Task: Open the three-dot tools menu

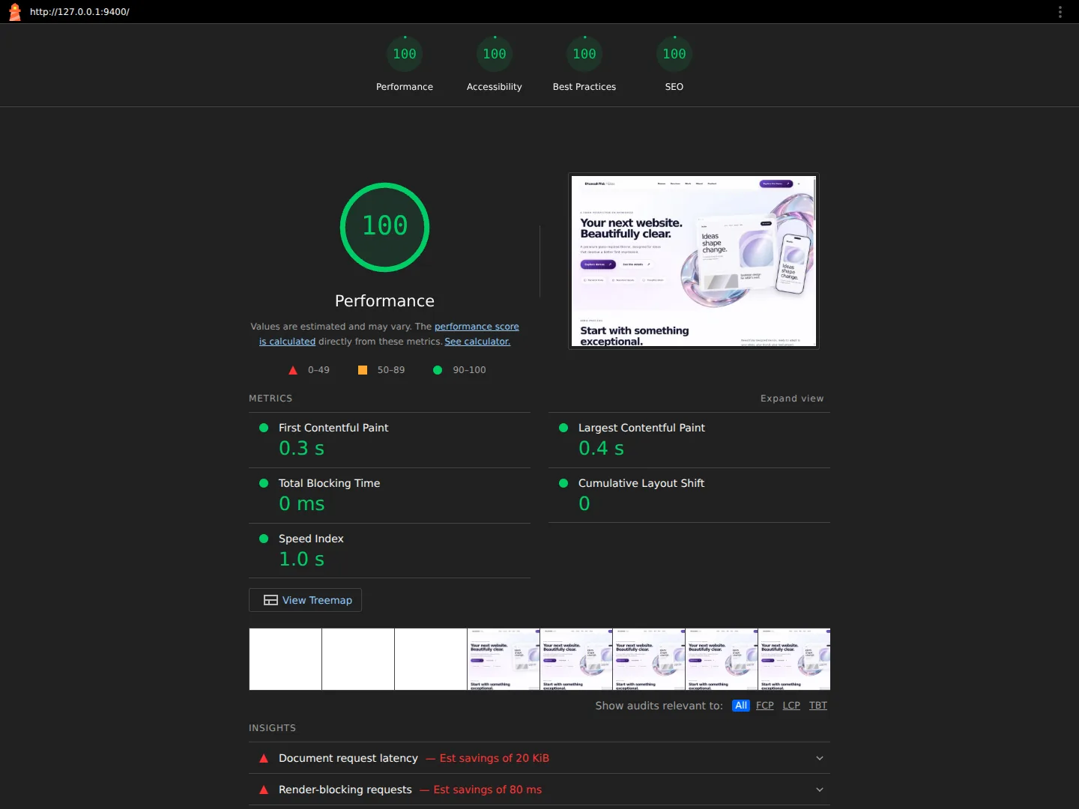Action: coord(1060,12)
